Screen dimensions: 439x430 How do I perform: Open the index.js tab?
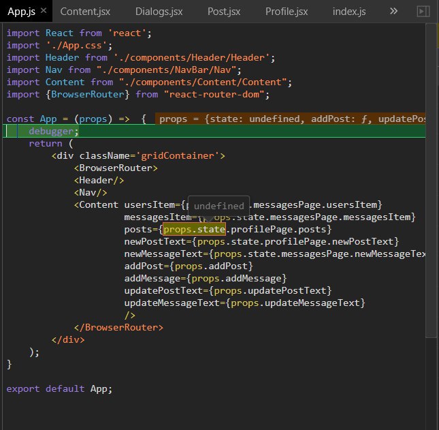click(x=349, y=12)
